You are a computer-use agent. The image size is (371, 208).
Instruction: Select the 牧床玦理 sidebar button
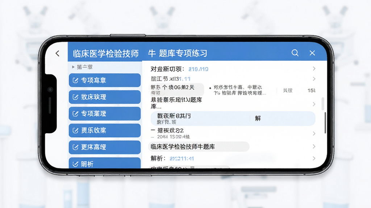point(105,97)
